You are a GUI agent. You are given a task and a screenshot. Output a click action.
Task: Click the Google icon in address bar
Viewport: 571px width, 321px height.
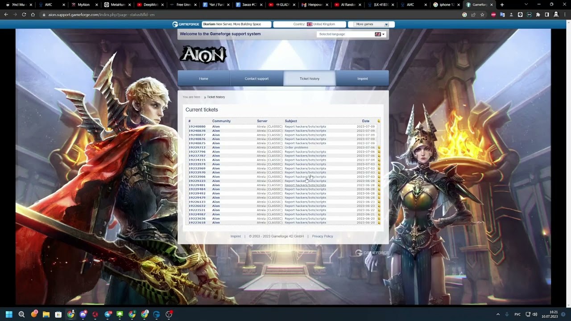point(464,15)
